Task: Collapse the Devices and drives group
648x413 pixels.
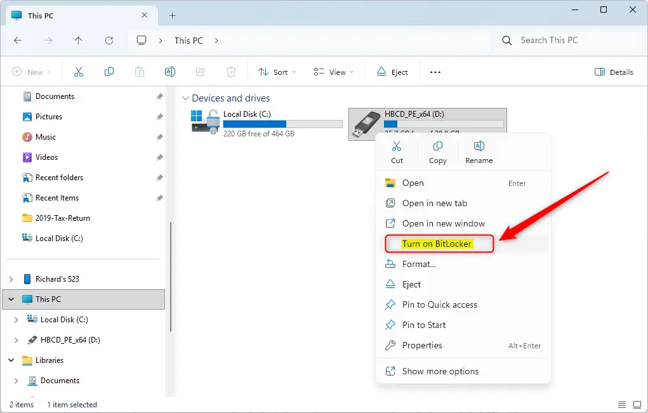Action: point(185,98)
